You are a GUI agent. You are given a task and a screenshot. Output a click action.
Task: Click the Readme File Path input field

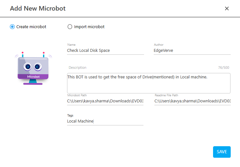click(x=192, y=101)
